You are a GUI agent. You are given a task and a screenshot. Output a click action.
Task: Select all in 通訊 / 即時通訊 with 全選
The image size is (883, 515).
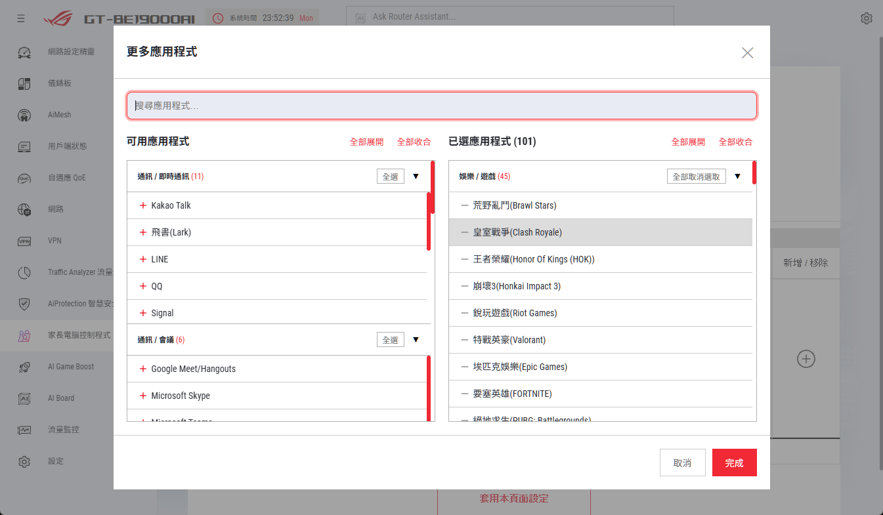[391, 176]
